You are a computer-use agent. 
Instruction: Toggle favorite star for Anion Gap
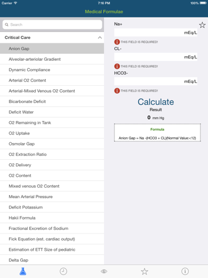point(202,25)
